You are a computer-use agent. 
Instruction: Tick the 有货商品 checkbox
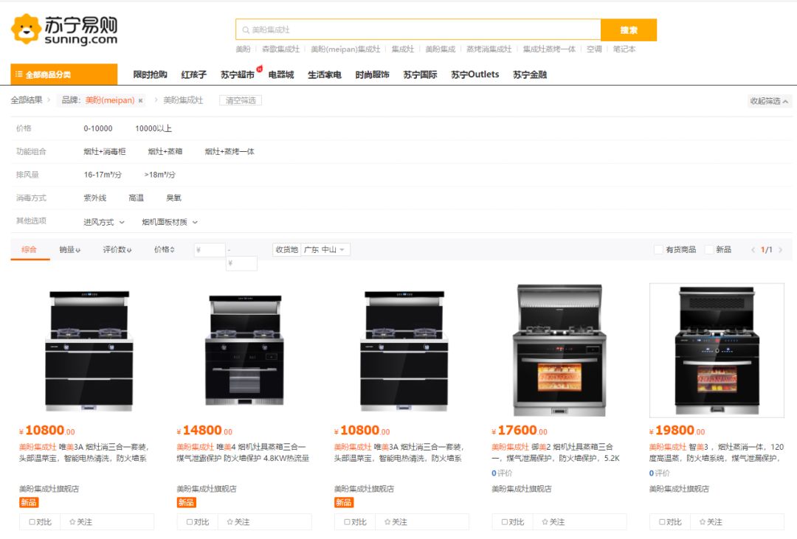(659, 249)
